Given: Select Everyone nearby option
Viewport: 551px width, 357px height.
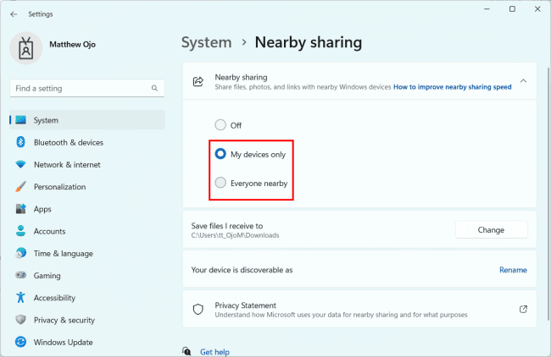Looking at the screenshot, I should tap(221, 183).
